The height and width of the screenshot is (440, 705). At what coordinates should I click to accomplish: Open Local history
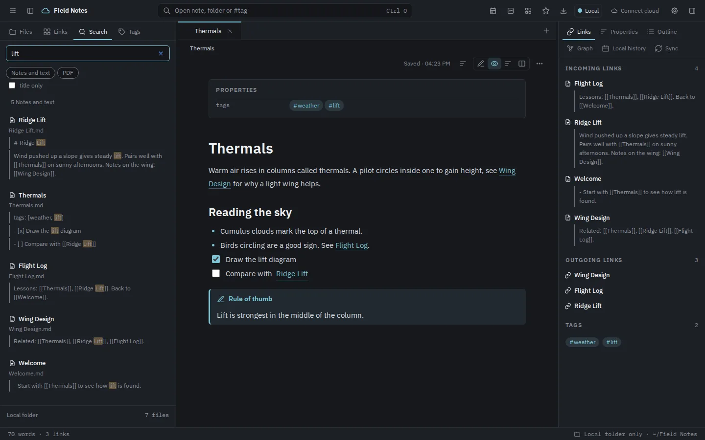(624, 48)
